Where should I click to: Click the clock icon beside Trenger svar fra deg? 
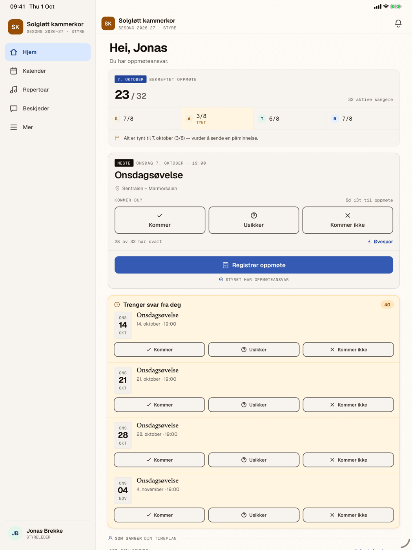pyautogui.click(x=117, y=304)
